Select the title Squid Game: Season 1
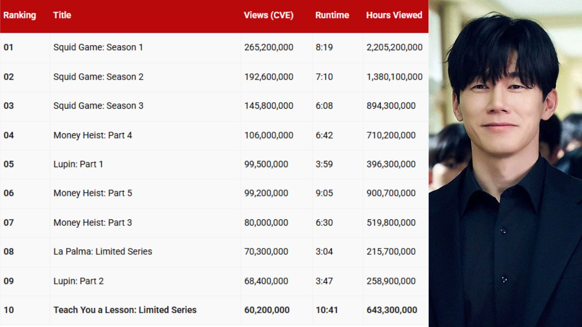This screenshot has height=327, width=582. tap(98, 48)
